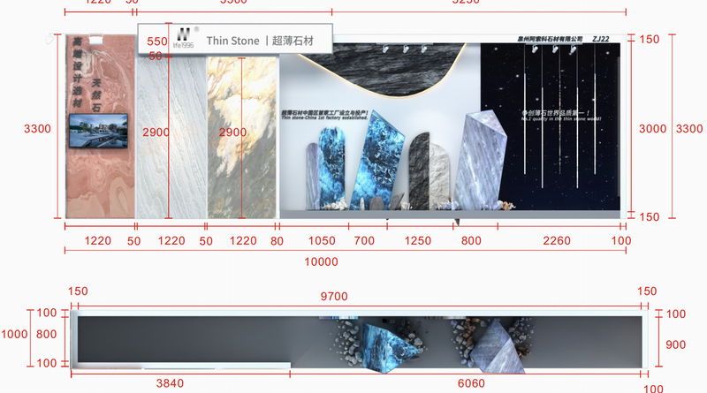Click the "2900" label on the gold-grey panel
Image resolution: width=707 pixels, height=393 pixels.
click(x=232, y=132)
